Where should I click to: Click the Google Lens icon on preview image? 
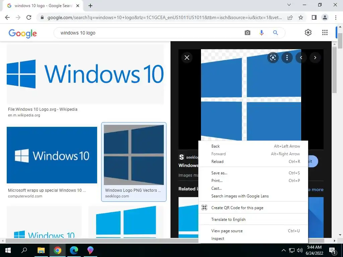click(x=273, y=58)
